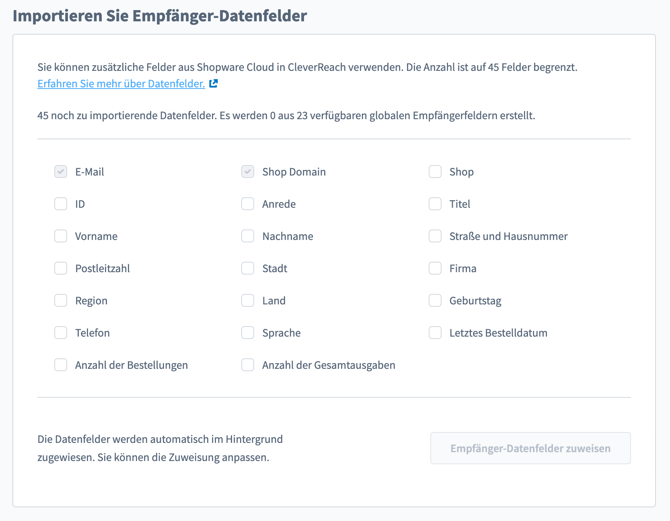This screenshot has height=521, width=670.
Task: Select Straße und Hausnummer checkbox
Action: coord(435,236)
